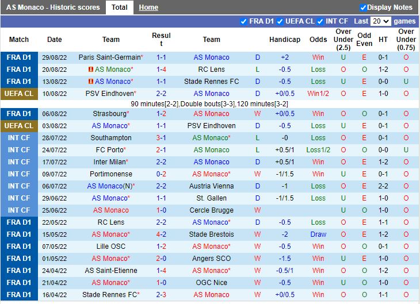Screen dimensions: 420x304
Task: Uncheck the FRA D1 filter
Action: tap(243, 21)
